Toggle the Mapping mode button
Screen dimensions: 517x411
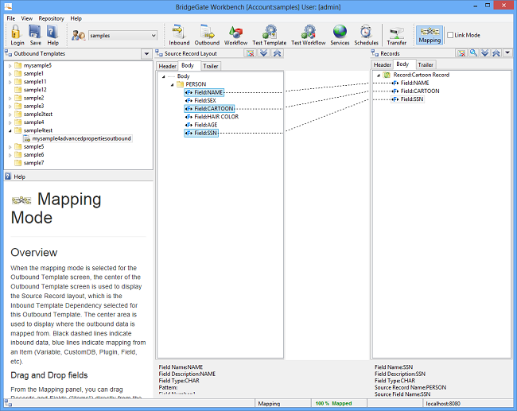point(430,35)
